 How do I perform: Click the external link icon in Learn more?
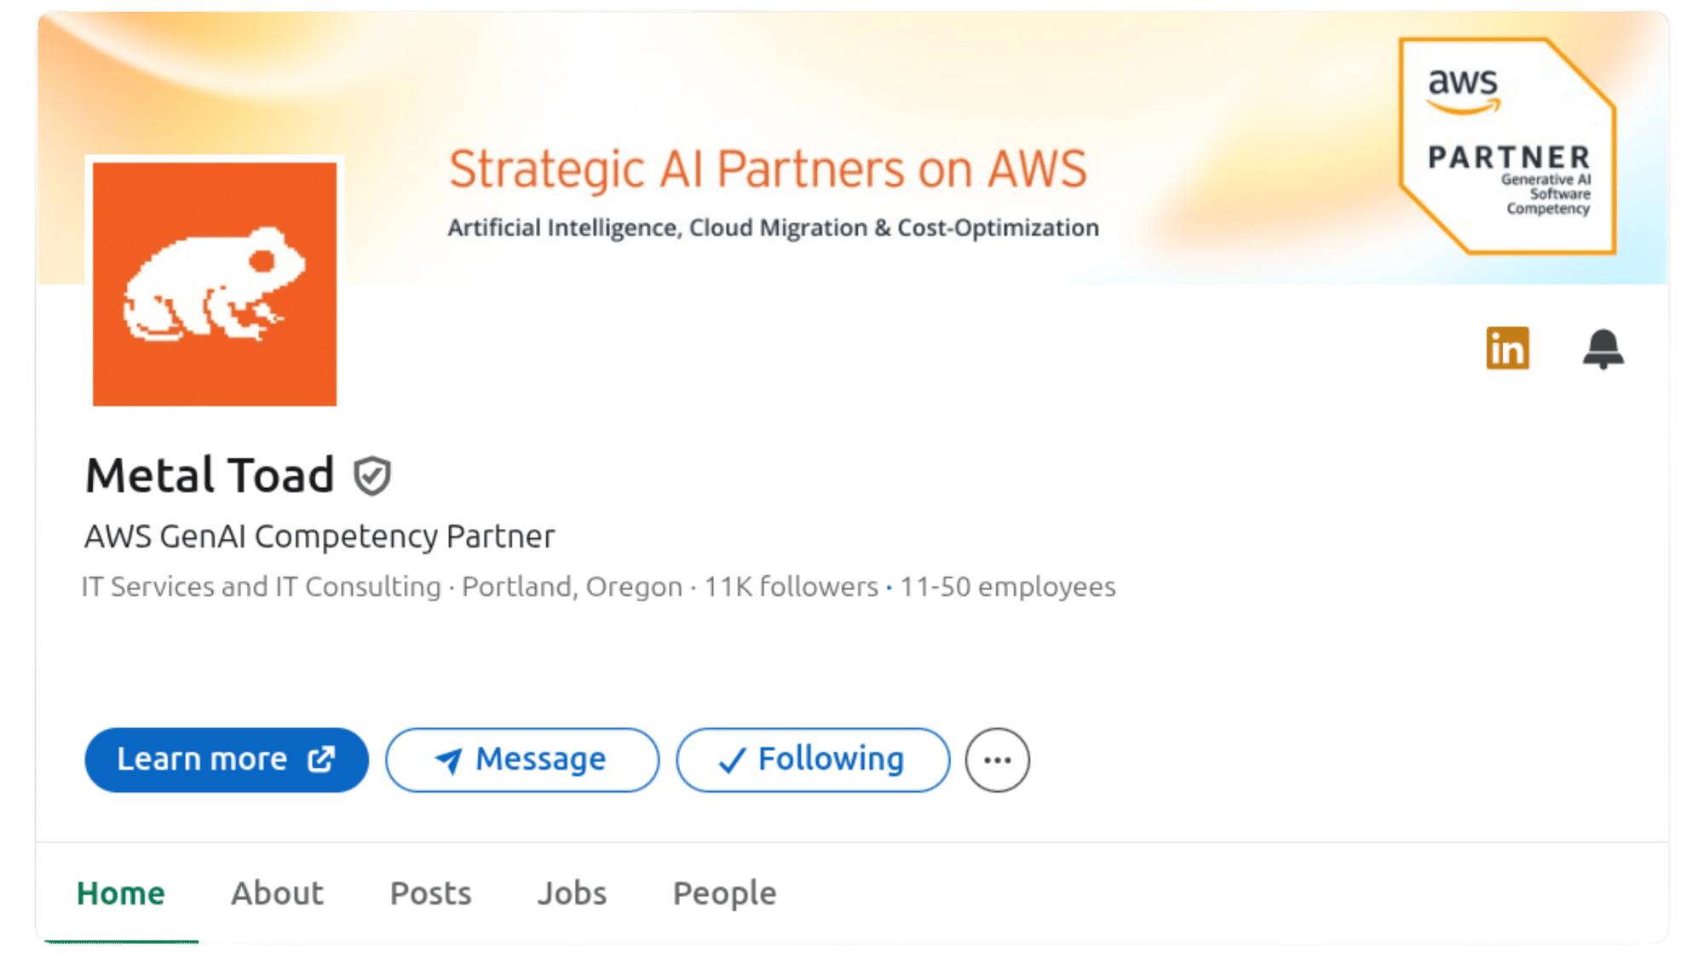click(x=321, y=759)
